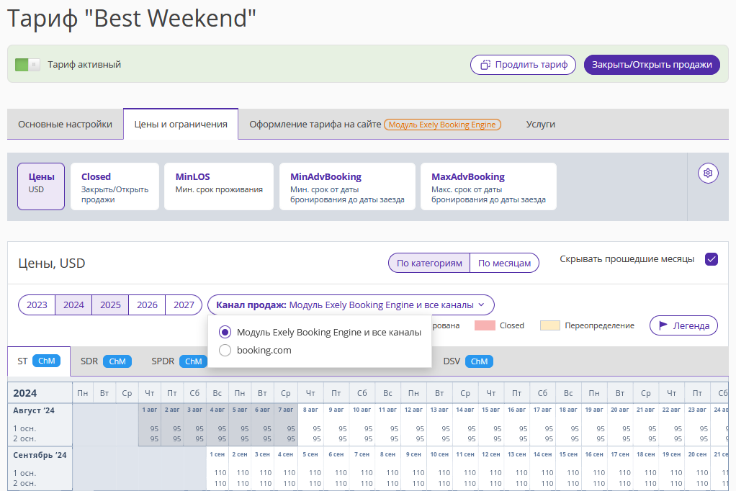Collapse the Канал продаж dropdown
The image size is (736, 491).
[351, 305]
